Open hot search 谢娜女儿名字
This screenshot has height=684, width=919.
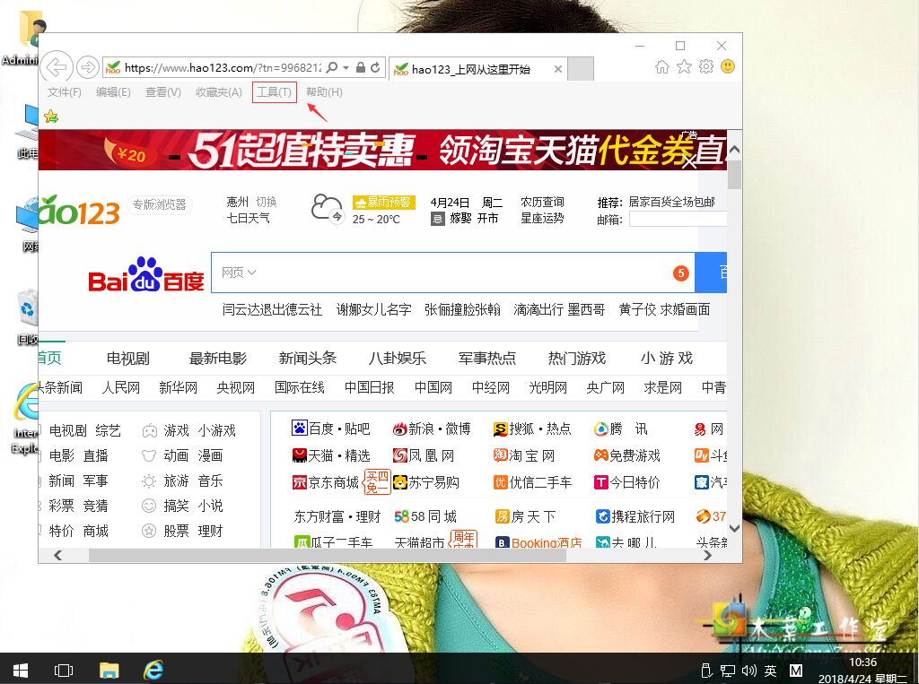pyautogui.click(x=373, y=309)
